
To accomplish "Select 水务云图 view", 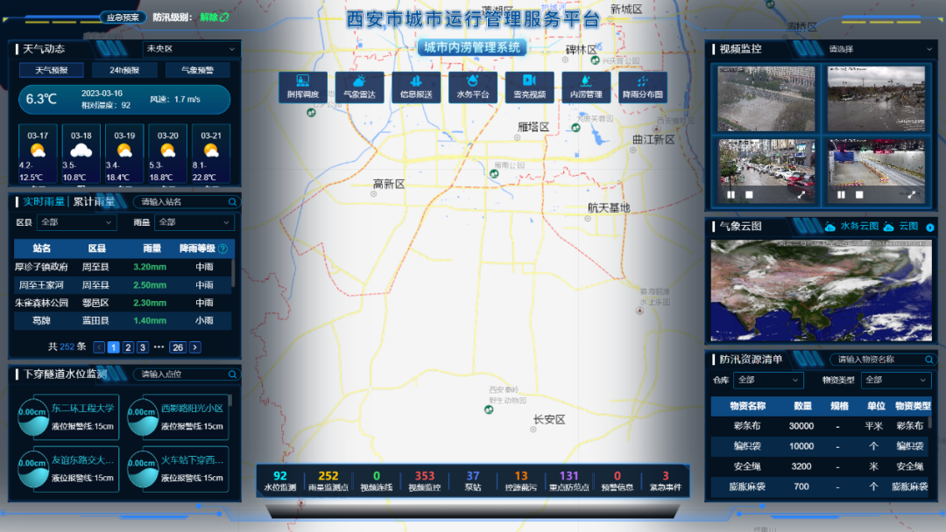I will tap(859, 227).
